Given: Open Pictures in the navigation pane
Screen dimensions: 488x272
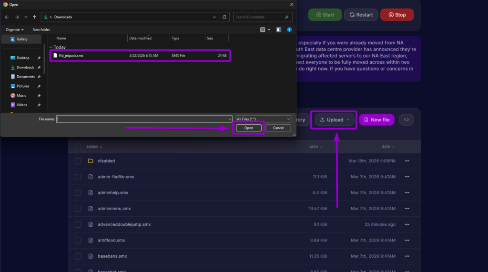Looking at the screenshot, I should (23, 86).
